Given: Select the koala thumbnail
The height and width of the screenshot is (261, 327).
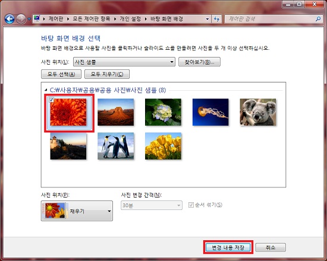Looking at the screenshot, I should pos(258,112).
